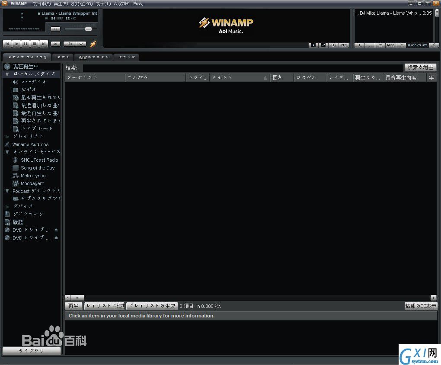Start playback with the Play button
Screen dimensions: 441x365
tap(16, 44)
